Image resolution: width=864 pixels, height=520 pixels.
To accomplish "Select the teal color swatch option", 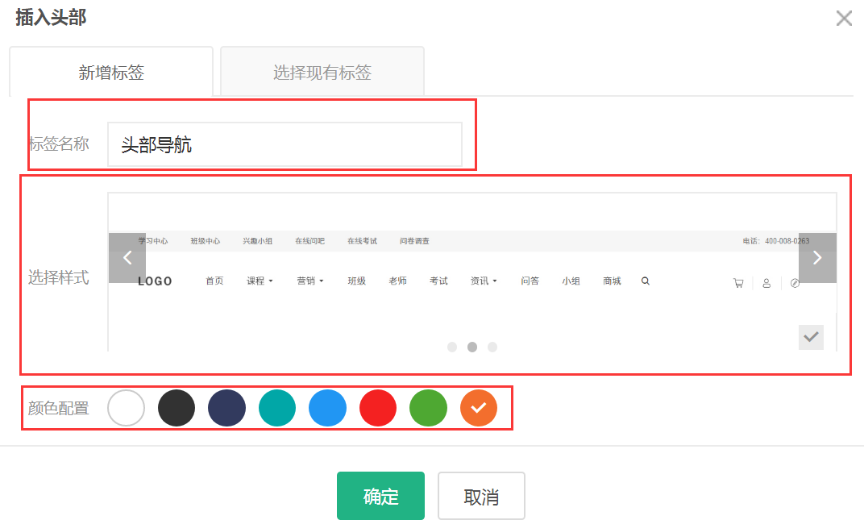I will (x=277, y=408).
